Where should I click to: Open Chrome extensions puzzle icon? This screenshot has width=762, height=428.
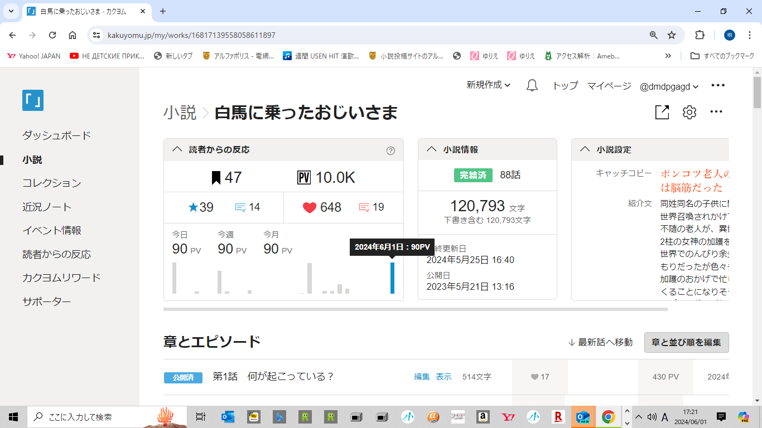[x=700, y=35]
